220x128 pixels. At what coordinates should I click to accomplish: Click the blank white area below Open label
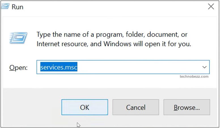20,81
